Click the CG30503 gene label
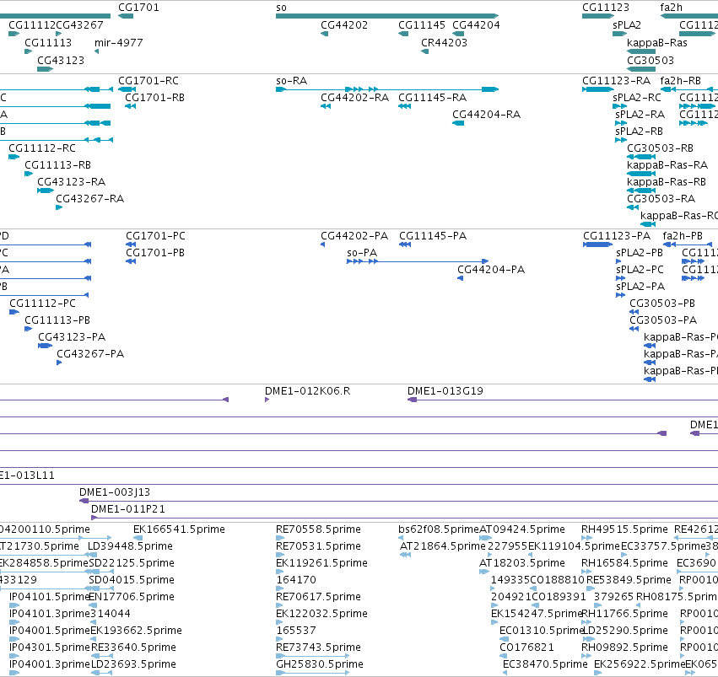 651,61
